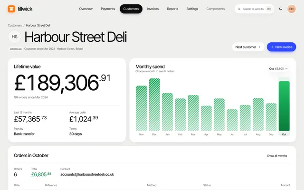The image size is (304, 190).
Task: Focus the Search or jump to field
Action: point(254,9)
